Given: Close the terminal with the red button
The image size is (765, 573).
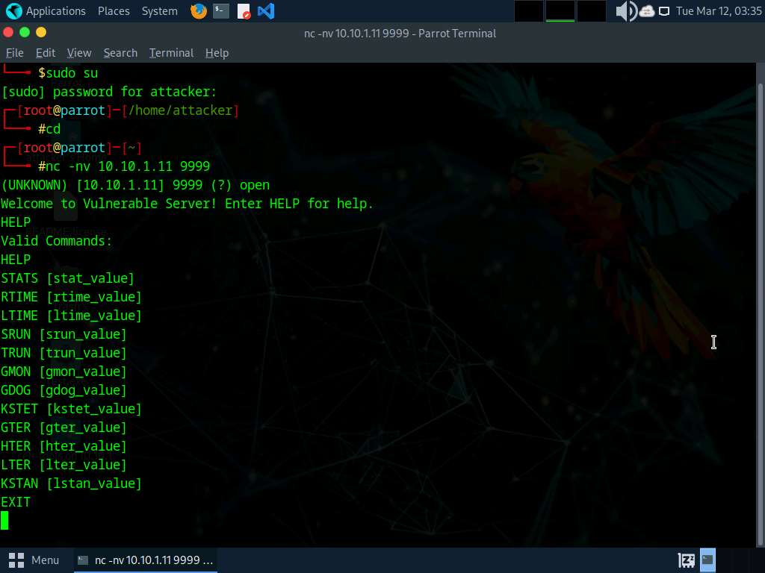Looking at the screenshot, I should 7,32.
